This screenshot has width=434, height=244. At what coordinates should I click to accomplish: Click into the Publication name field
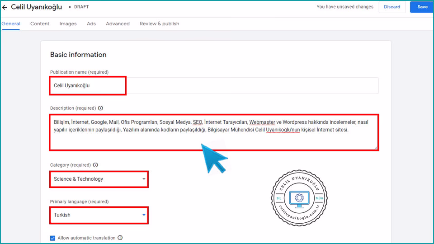tap(213, 85)
